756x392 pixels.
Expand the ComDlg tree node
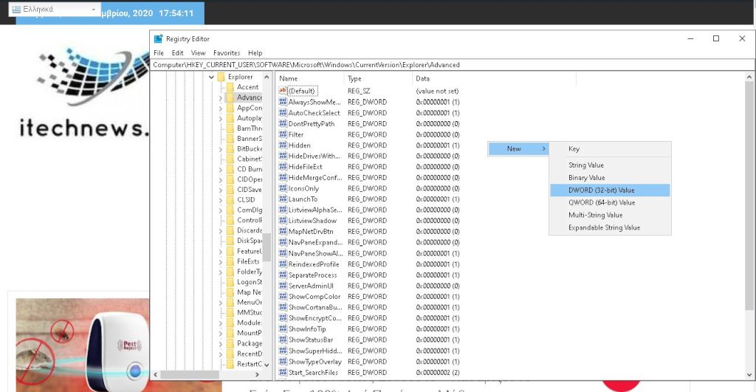220,210
